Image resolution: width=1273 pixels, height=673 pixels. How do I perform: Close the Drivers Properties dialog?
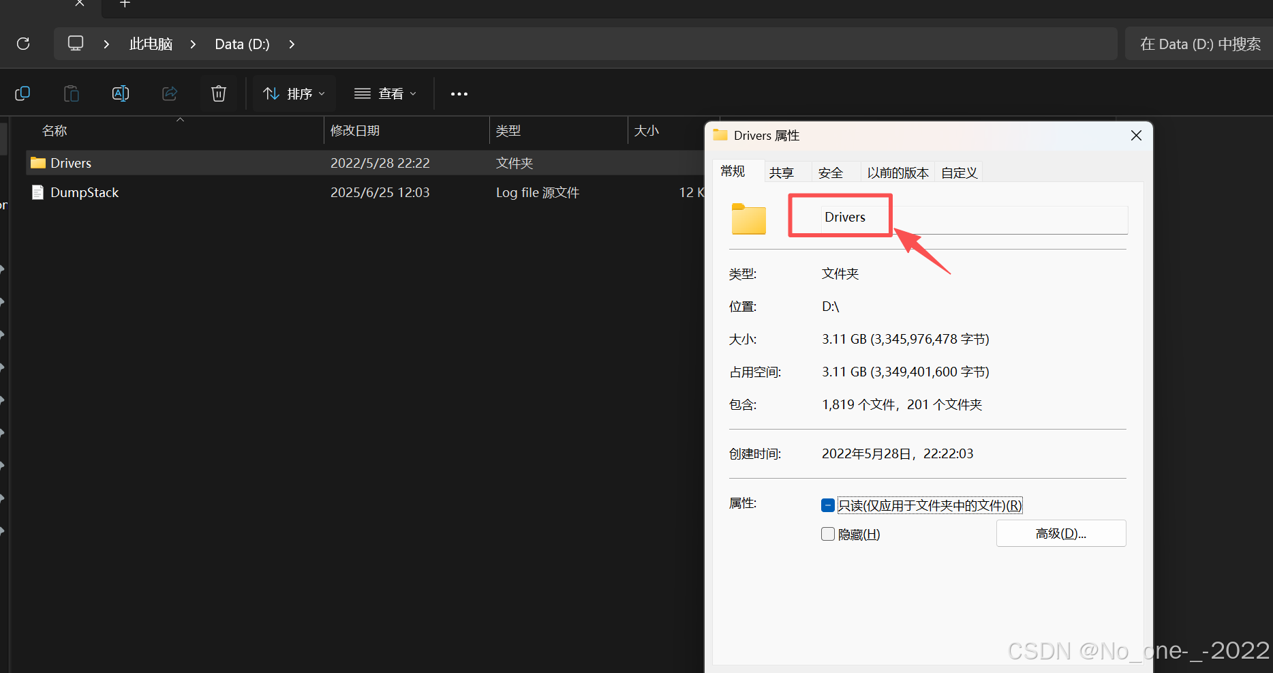[1136, 136]
